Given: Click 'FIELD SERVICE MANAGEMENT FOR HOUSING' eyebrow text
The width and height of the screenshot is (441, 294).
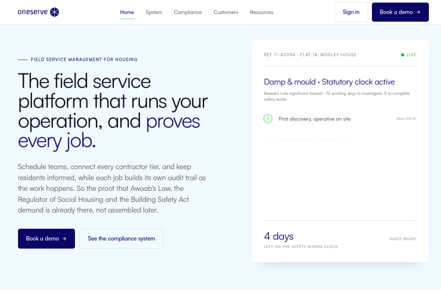Looking at the screenshot, I should coord(84,60).
